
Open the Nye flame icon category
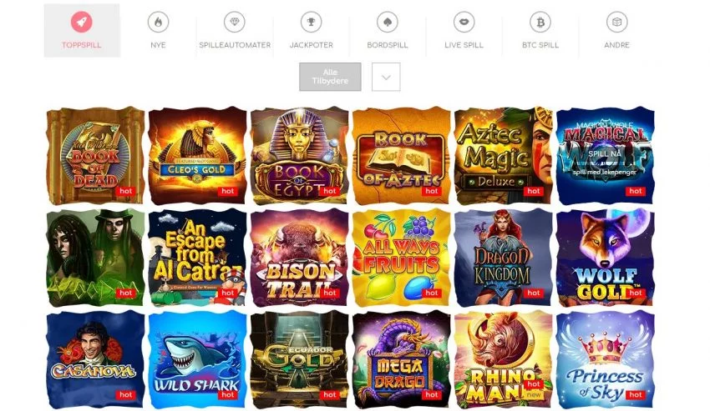[158, 22]
